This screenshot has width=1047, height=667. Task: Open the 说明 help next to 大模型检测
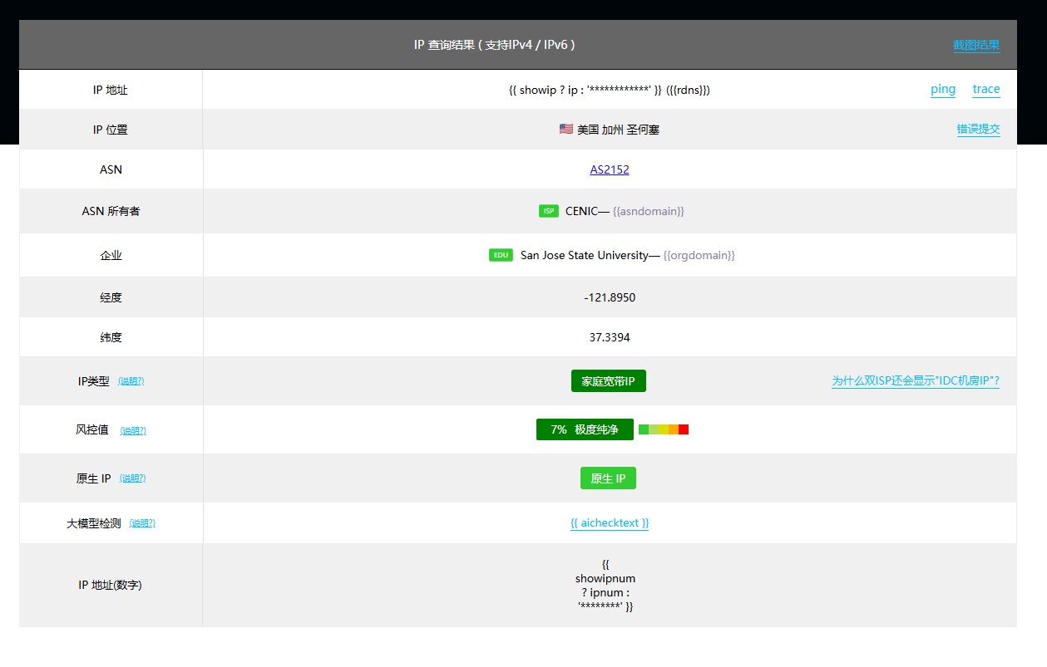pos(142,523)
